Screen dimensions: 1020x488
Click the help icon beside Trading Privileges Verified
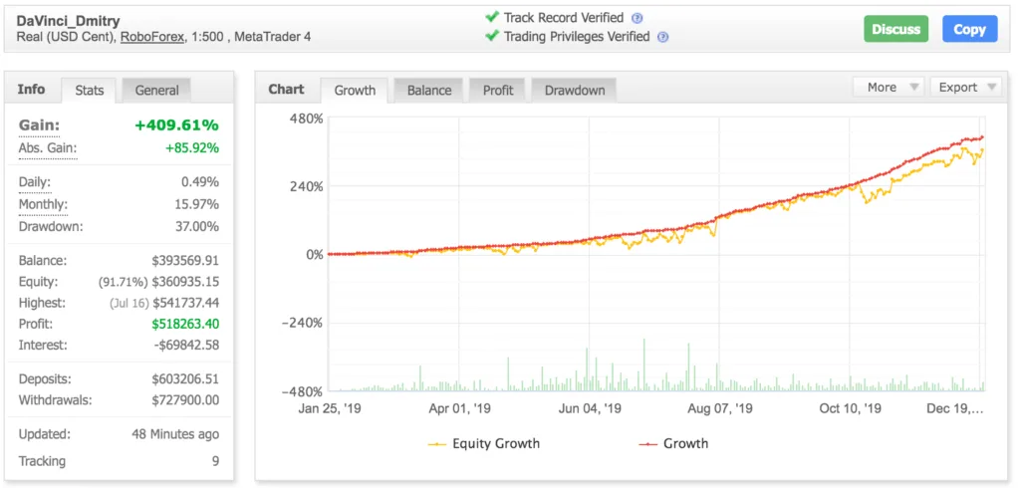coord(662,37)
